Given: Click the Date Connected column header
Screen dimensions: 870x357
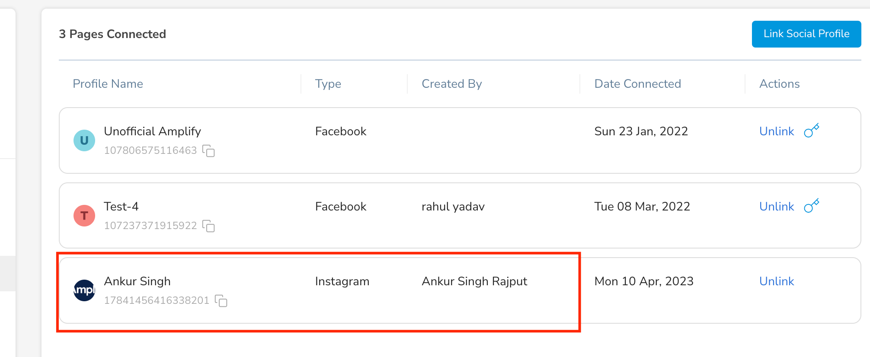Looking at the screenshot, I should click(638, 84).
